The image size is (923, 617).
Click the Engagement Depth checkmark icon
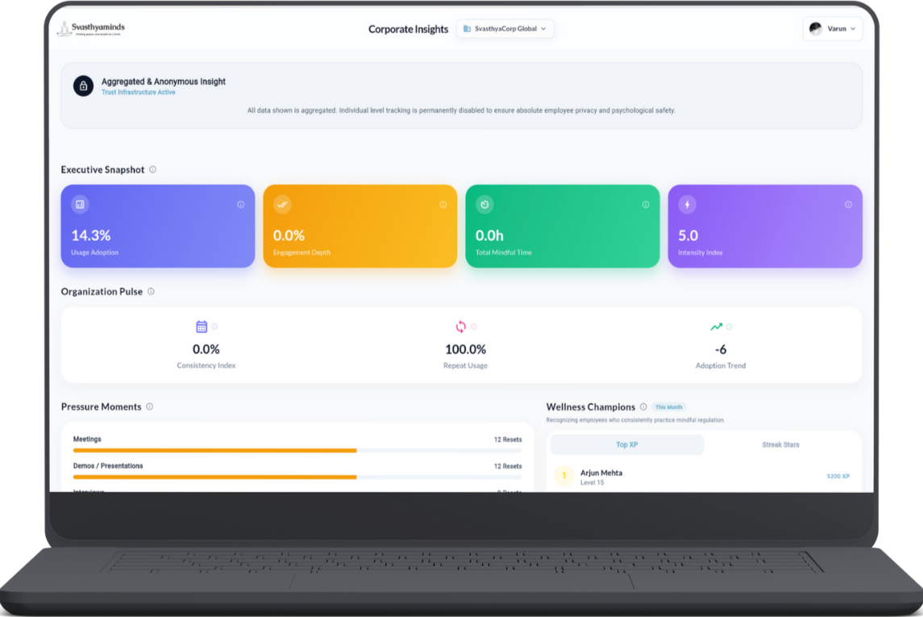pyautogui.click(x=281, y=205)
